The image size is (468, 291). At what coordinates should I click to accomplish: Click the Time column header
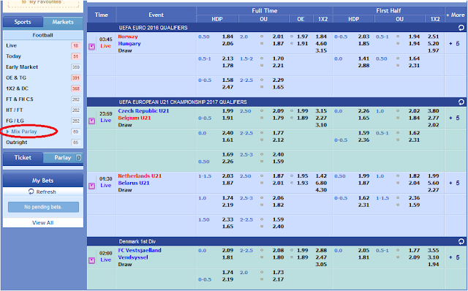(102, 15)
